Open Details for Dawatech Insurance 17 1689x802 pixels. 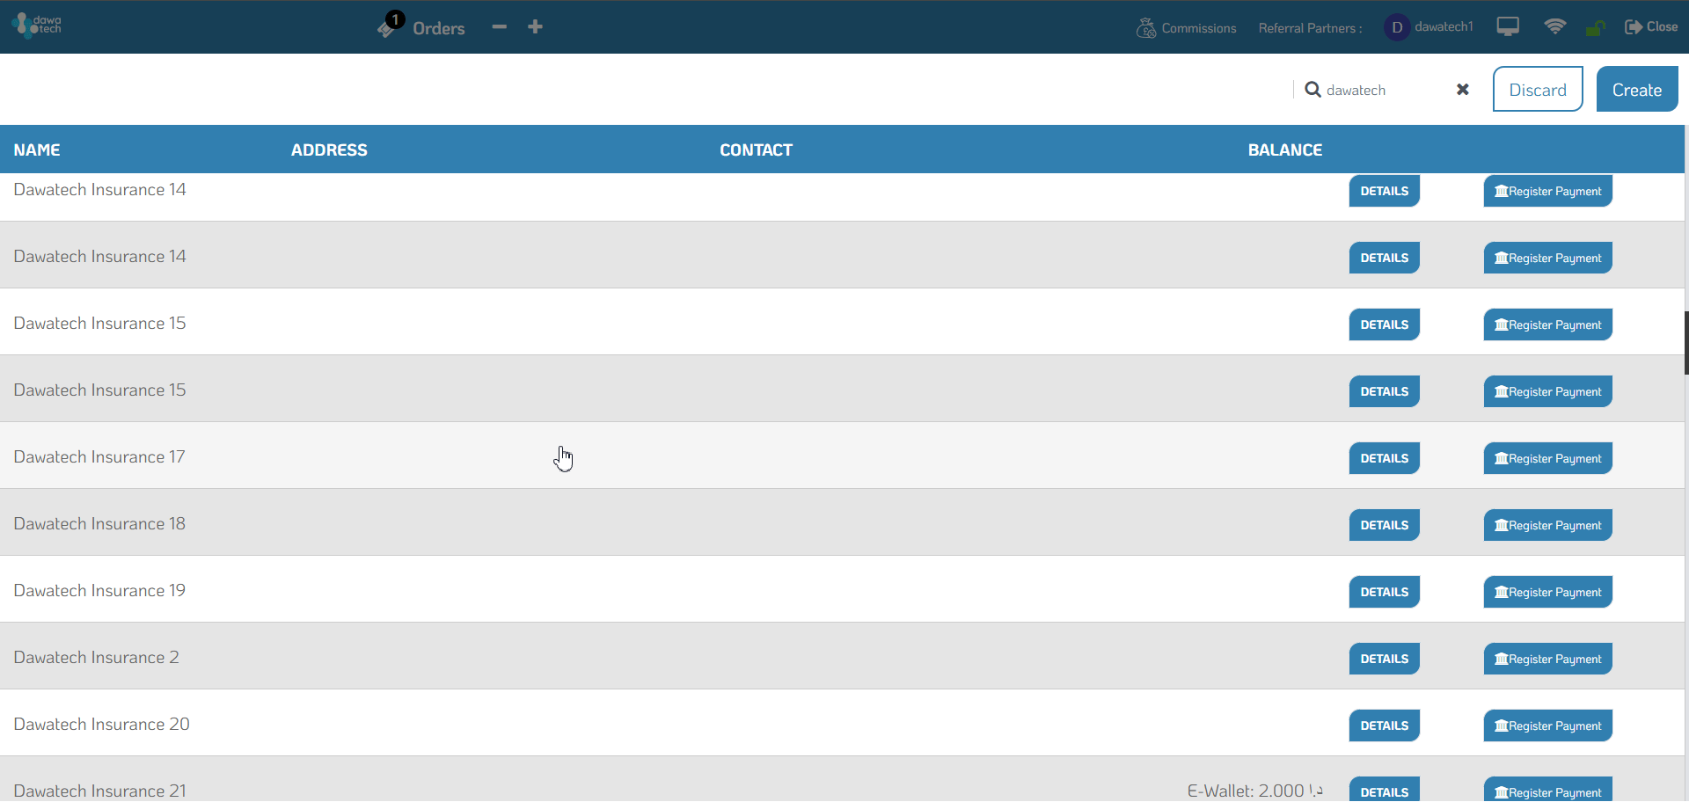pos(1385,458)
